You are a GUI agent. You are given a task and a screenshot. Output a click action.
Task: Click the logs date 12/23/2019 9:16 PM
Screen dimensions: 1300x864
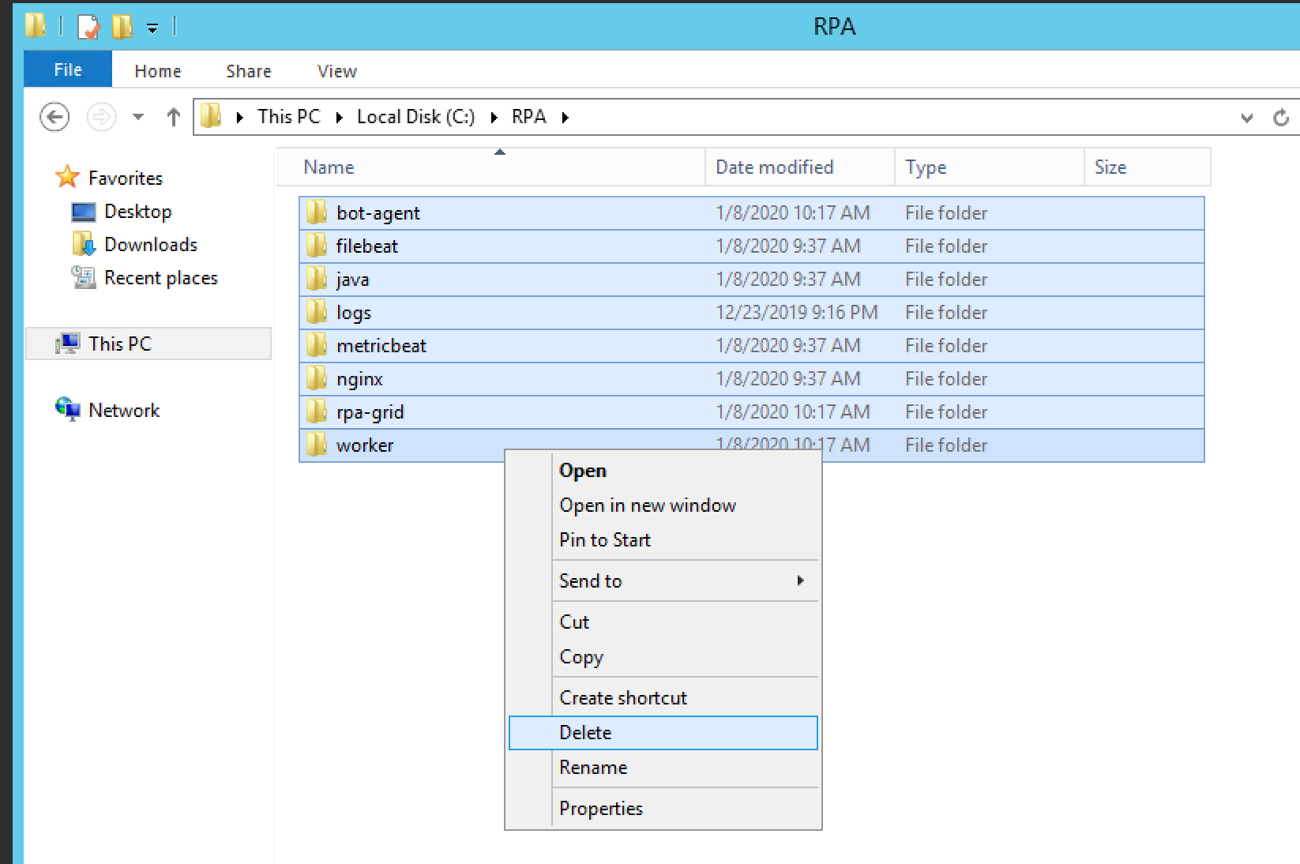tap(797, 313)
